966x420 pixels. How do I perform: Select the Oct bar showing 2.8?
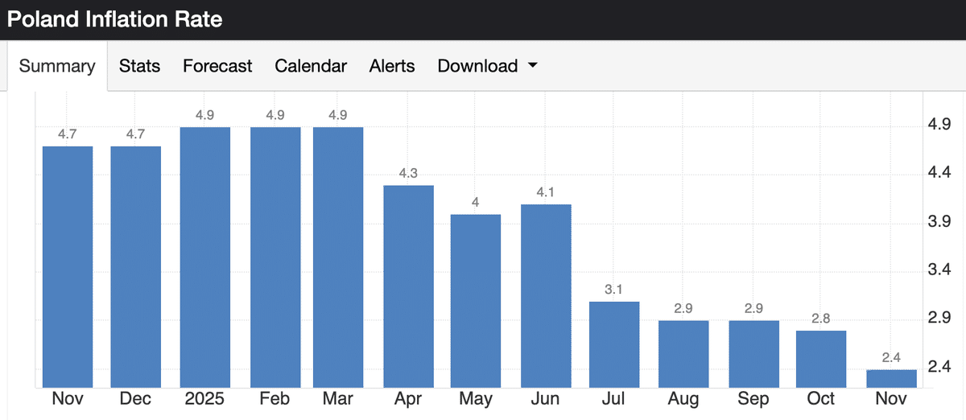point(821,359)
